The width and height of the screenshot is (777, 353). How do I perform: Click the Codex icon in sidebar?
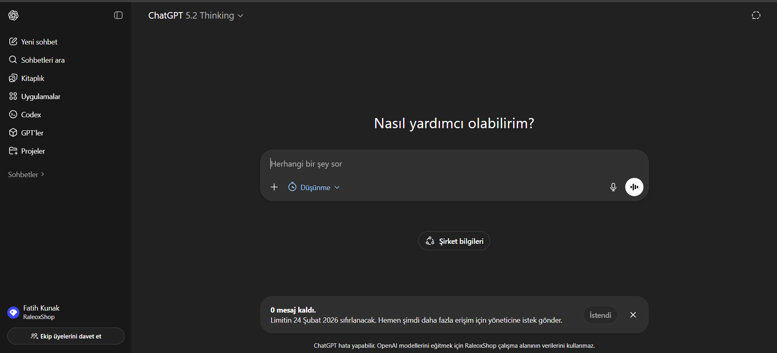13,114
